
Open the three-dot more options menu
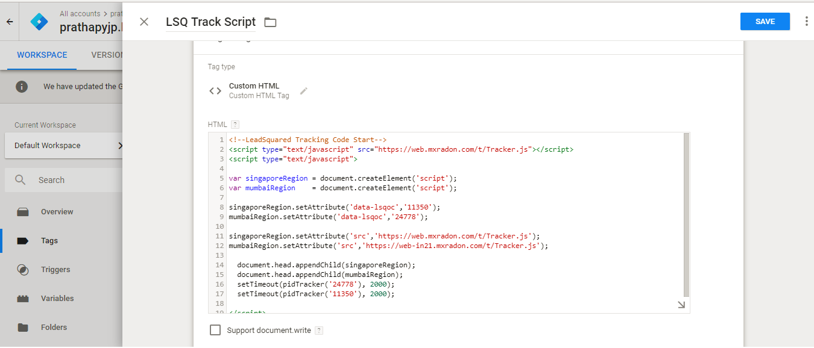807,21
